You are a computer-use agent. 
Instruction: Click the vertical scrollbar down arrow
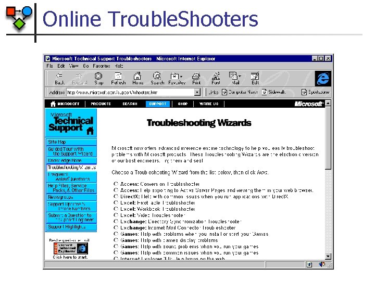(328, 257)
